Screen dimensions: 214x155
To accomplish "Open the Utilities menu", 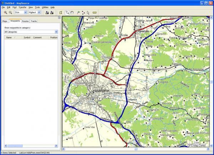I will (45, 7).
